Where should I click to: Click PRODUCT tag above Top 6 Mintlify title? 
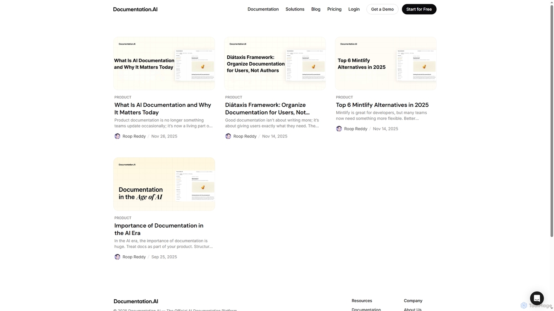344,97
